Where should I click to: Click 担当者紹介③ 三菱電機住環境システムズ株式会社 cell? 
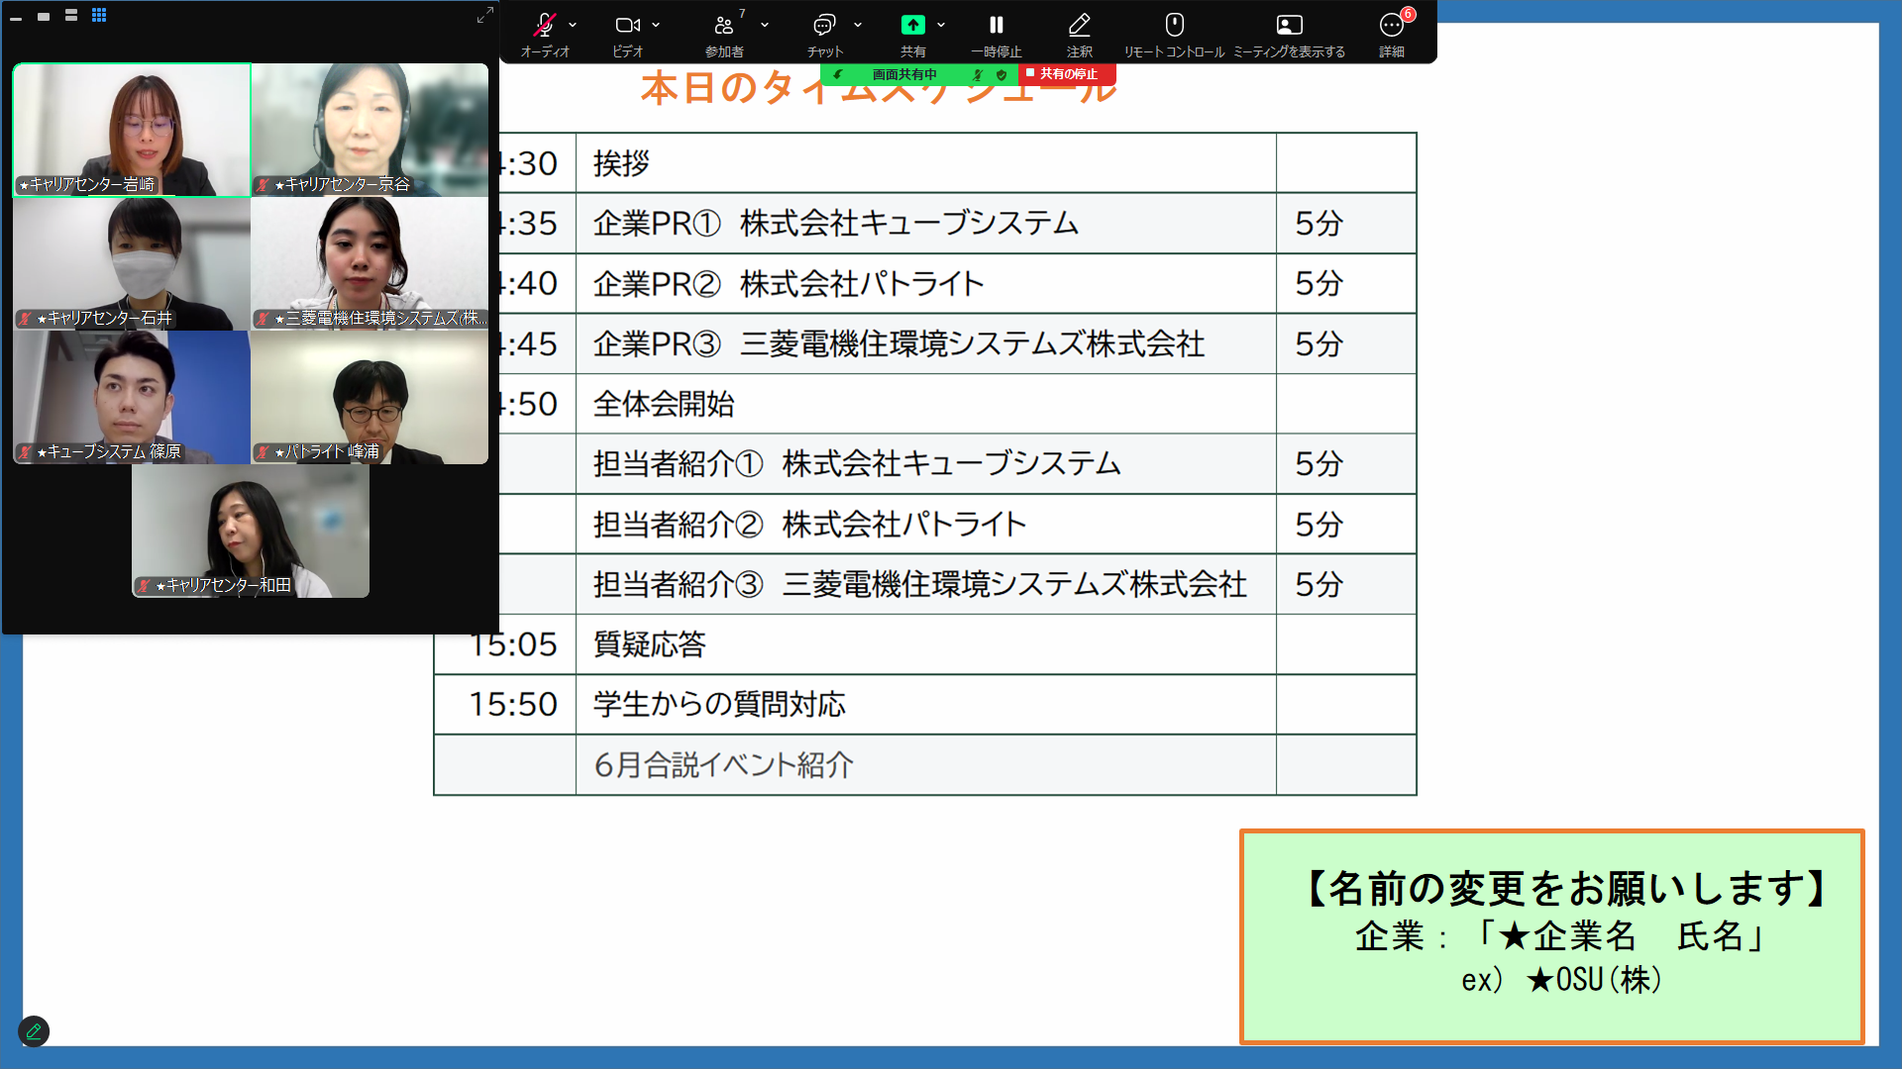[x=925, y=584]
